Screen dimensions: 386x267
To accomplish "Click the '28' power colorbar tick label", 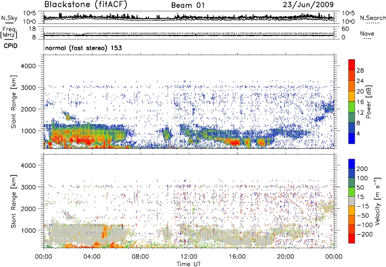I will coord(360,70).
